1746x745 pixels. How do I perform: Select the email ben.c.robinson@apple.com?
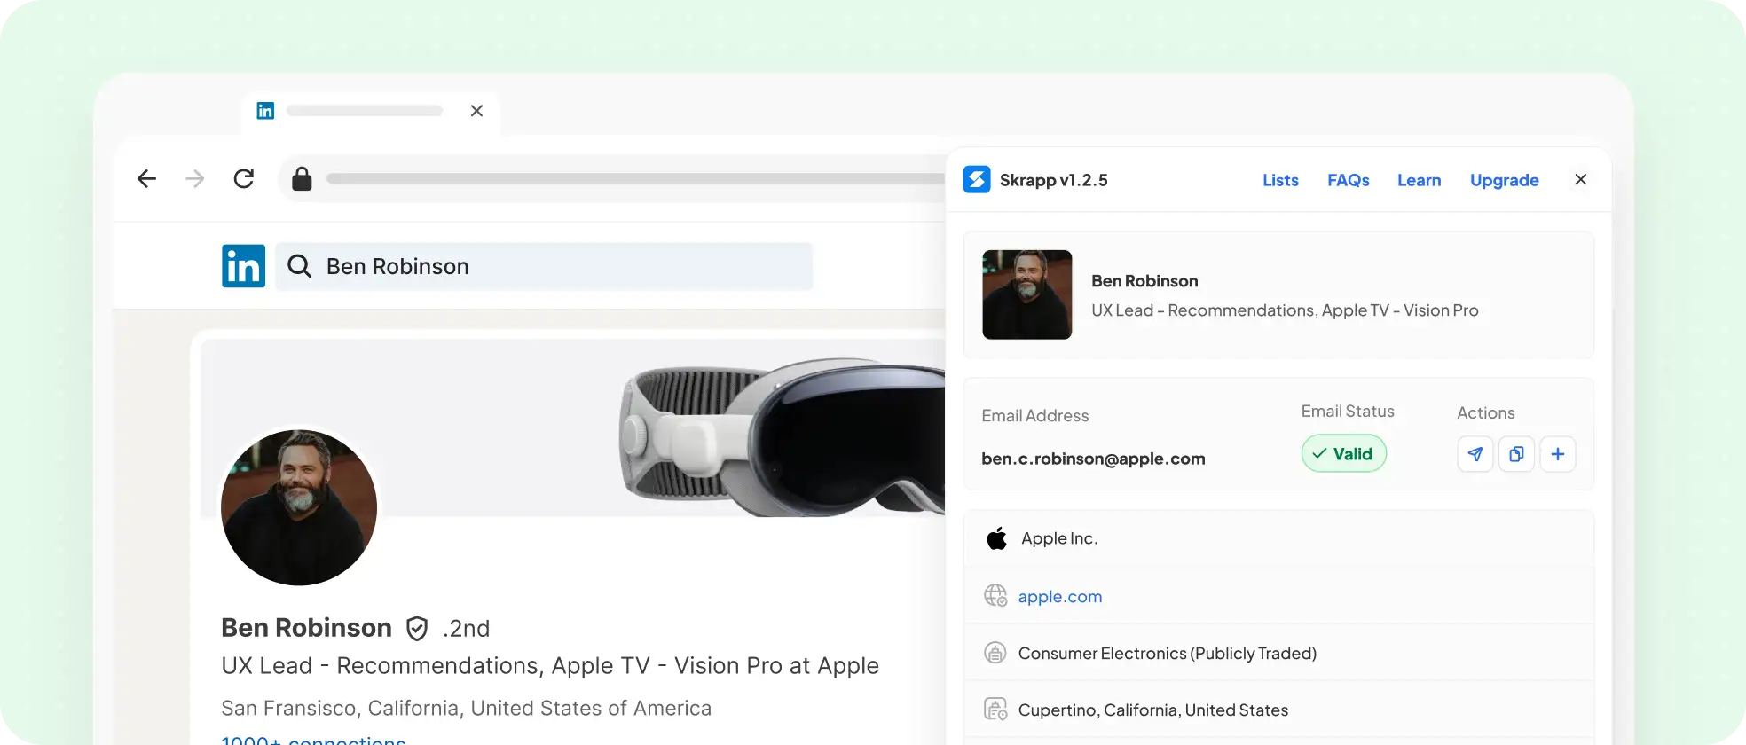coord(1093,459)
